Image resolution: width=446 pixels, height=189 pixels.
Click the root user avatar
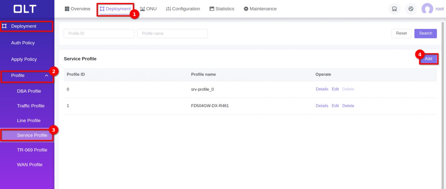427,9
